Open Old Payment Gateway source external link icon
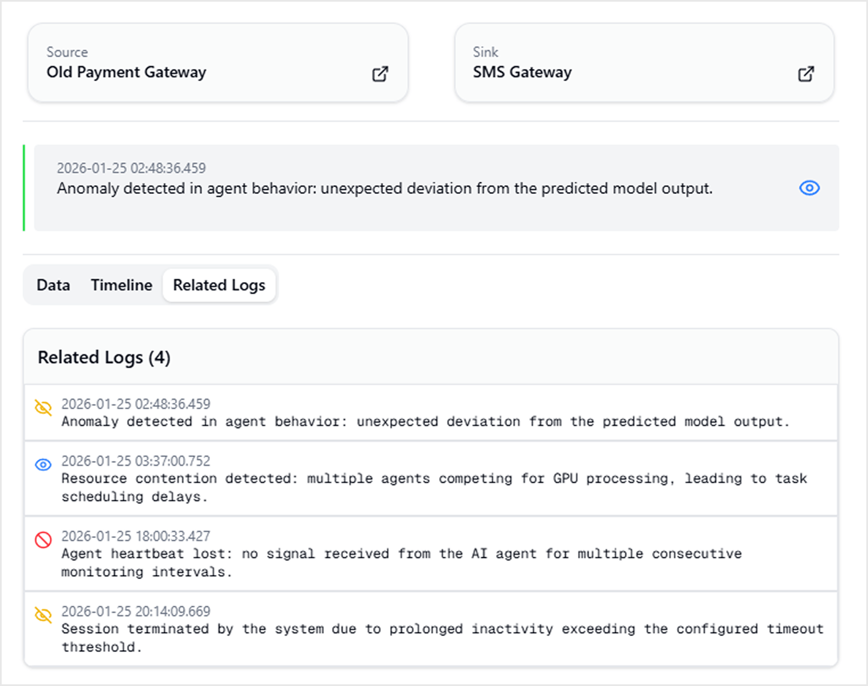 pos(380,74)
